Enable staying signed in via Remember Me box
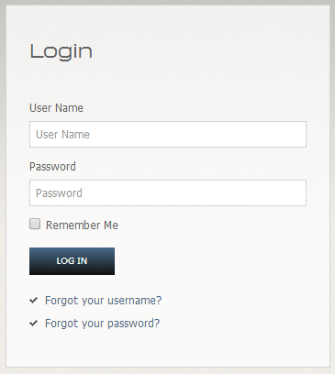335x374 pixels. 35,224
